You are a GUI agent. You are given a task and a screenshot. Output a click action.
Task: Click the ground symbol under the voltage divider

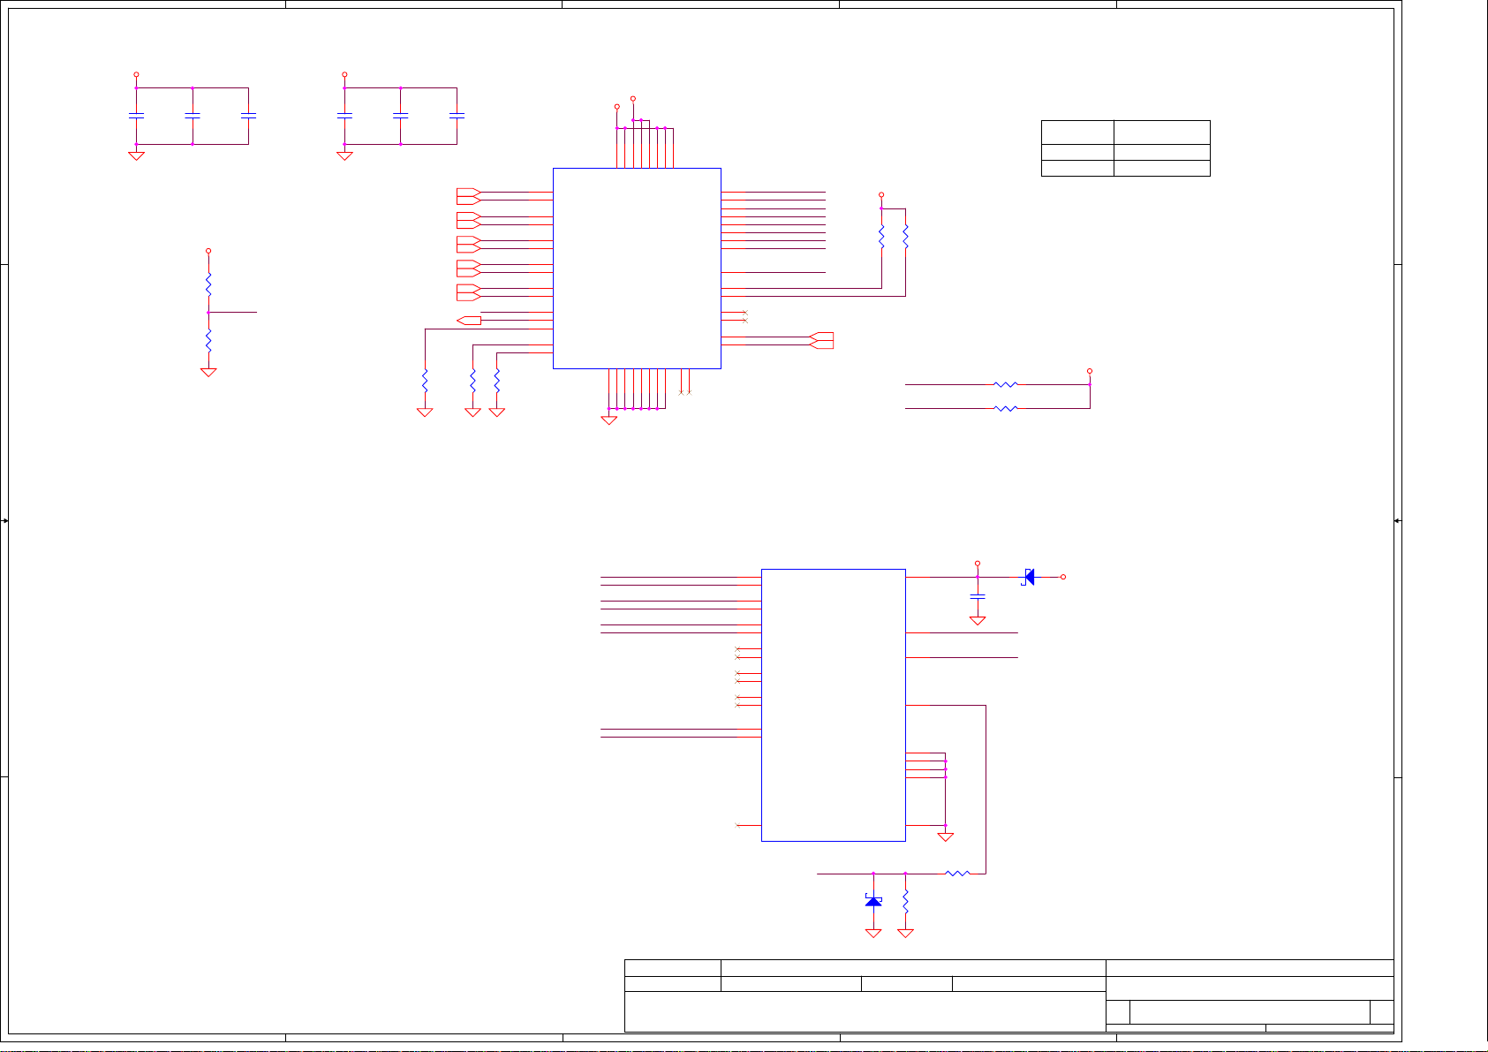point(208,372)
